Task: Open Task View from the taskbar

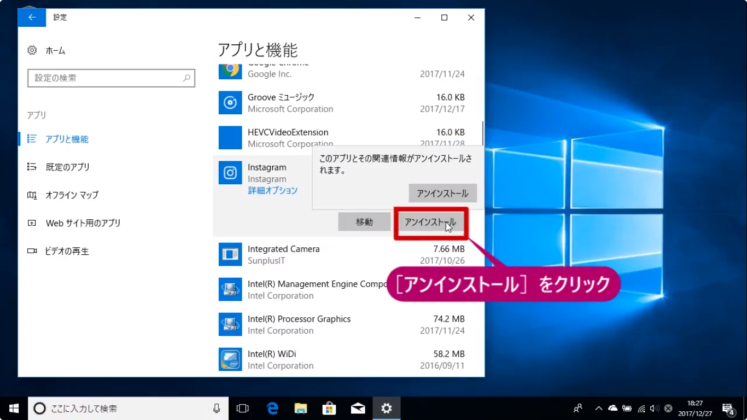Action: click(x=242, y=408)
